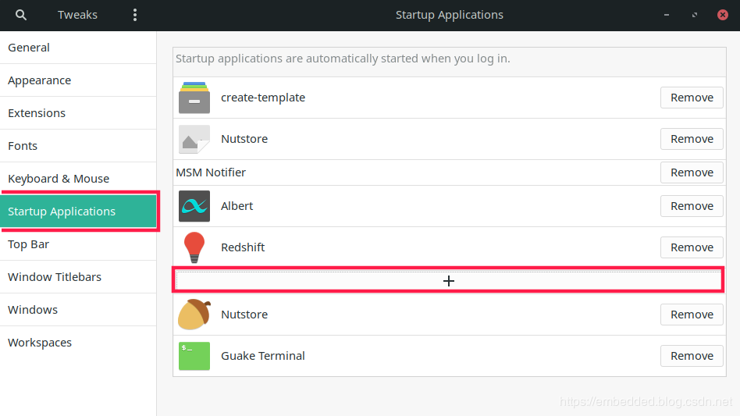Open the General settings tab
Viewport: 740px width, 416px height.
[29, 48]
